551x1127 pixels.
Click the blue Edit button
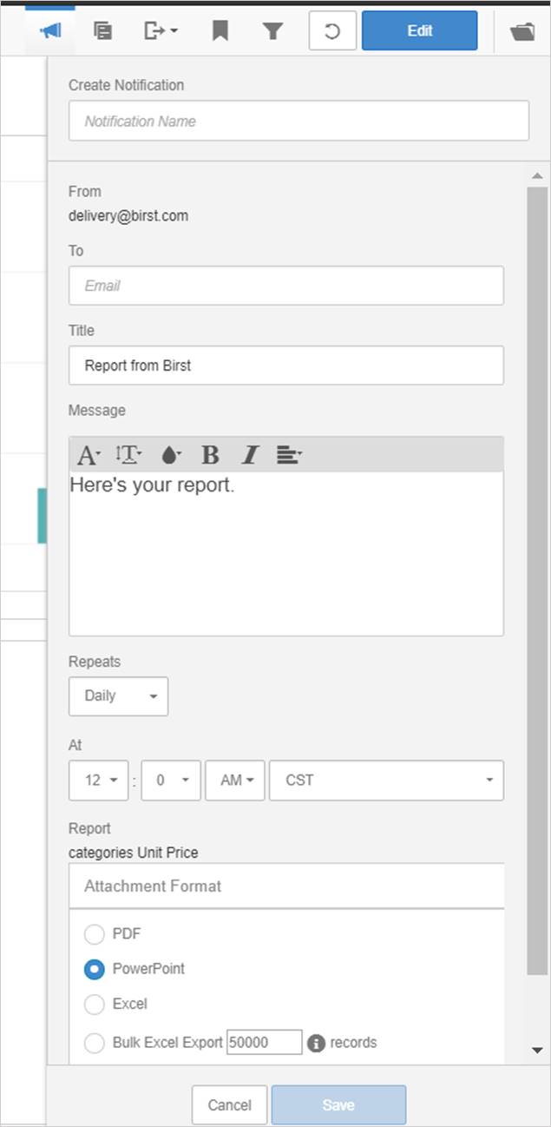coord(419,30)
